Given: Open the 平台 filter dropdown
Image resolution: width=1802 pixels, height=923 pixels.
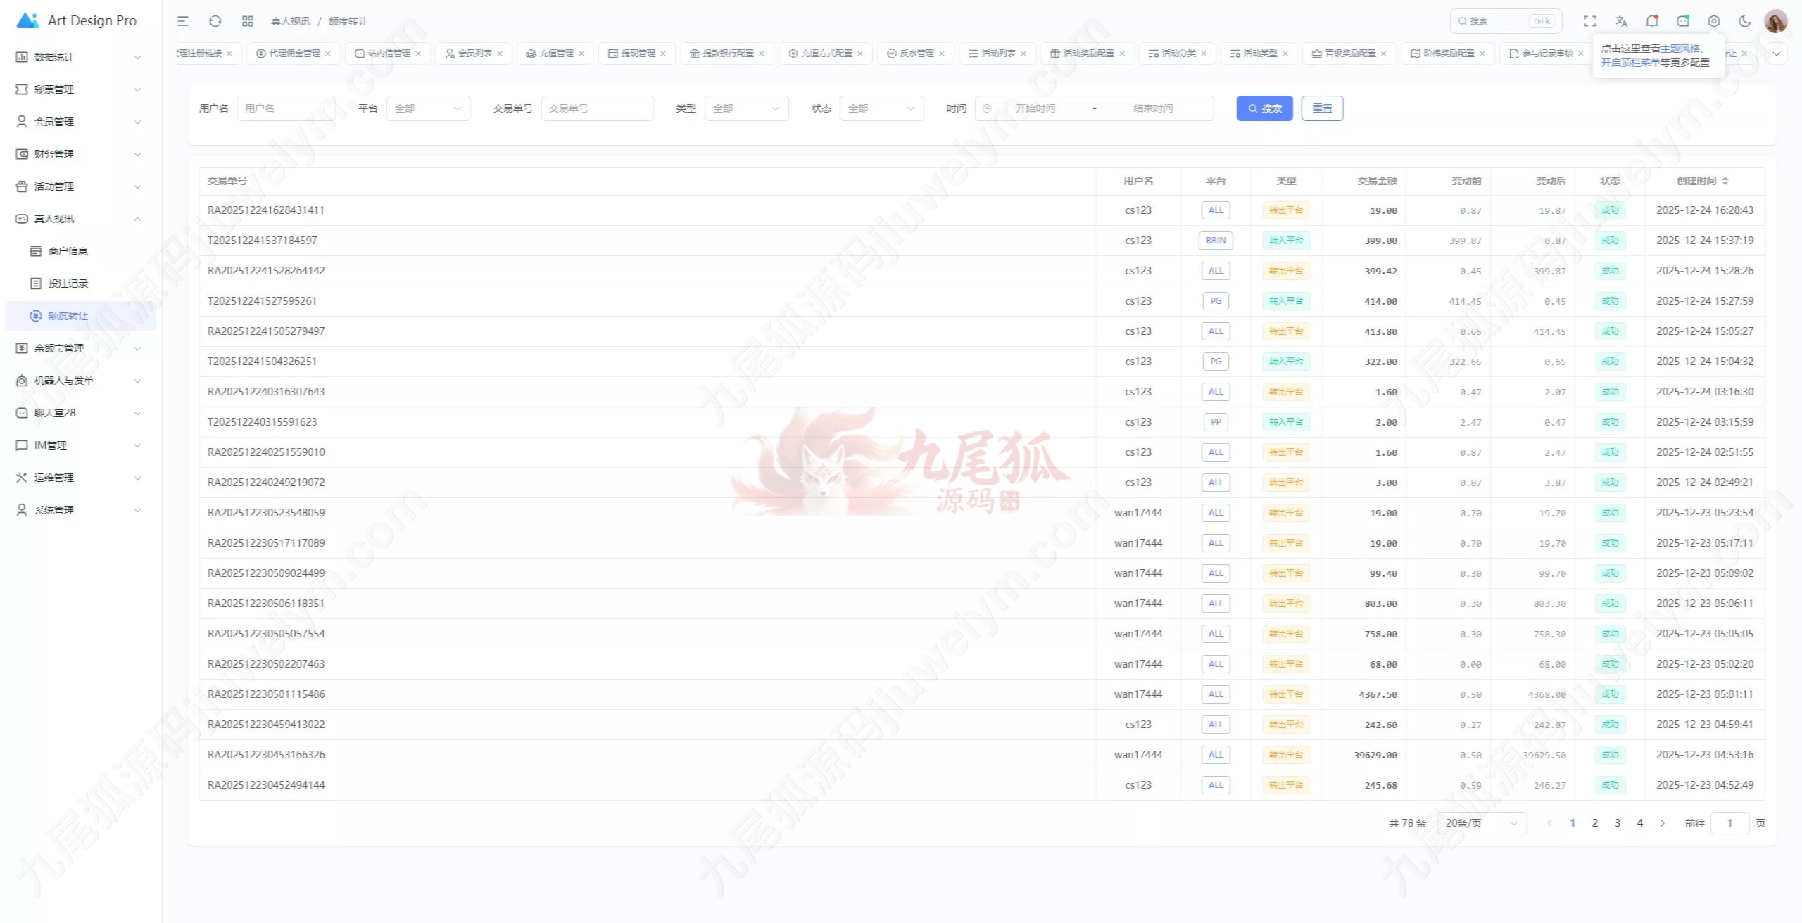Looking at the screenshot, I should pos(428,108).
